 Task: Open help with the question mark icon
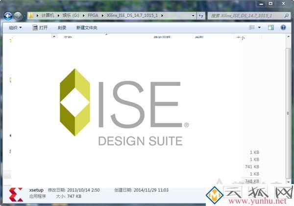(283, 28)
